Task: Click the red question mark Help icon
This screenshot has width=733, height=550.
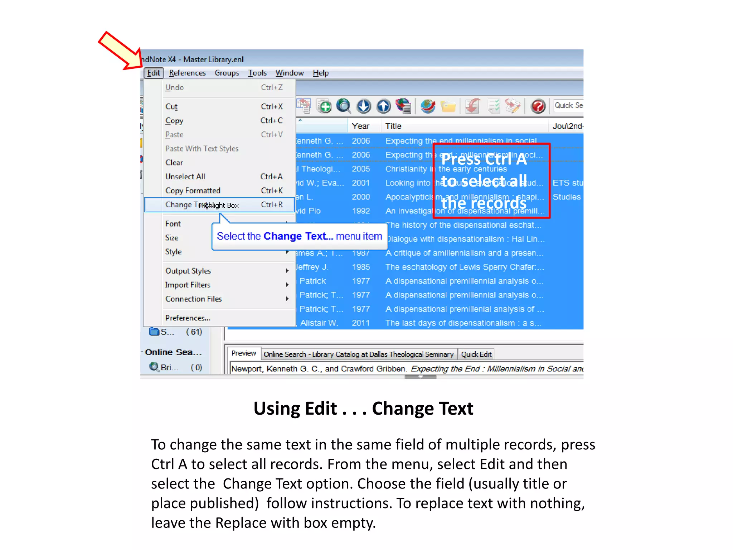Action: coord(538,106)
